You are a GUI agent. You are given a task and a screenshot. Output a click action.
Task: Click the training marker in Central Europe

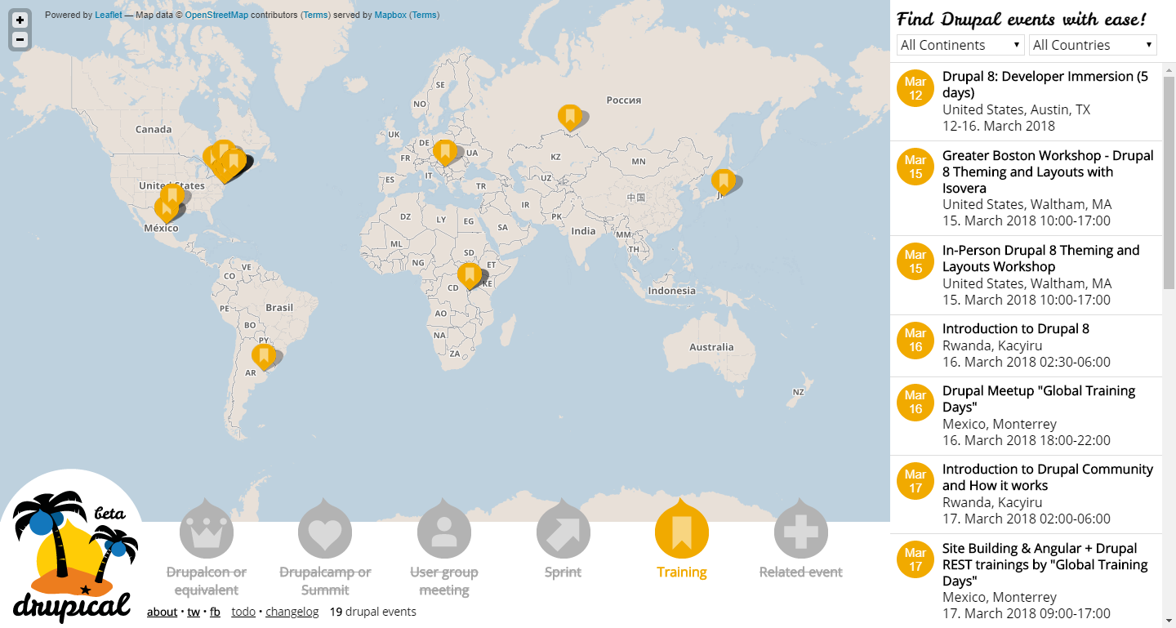tap(444, 152)
